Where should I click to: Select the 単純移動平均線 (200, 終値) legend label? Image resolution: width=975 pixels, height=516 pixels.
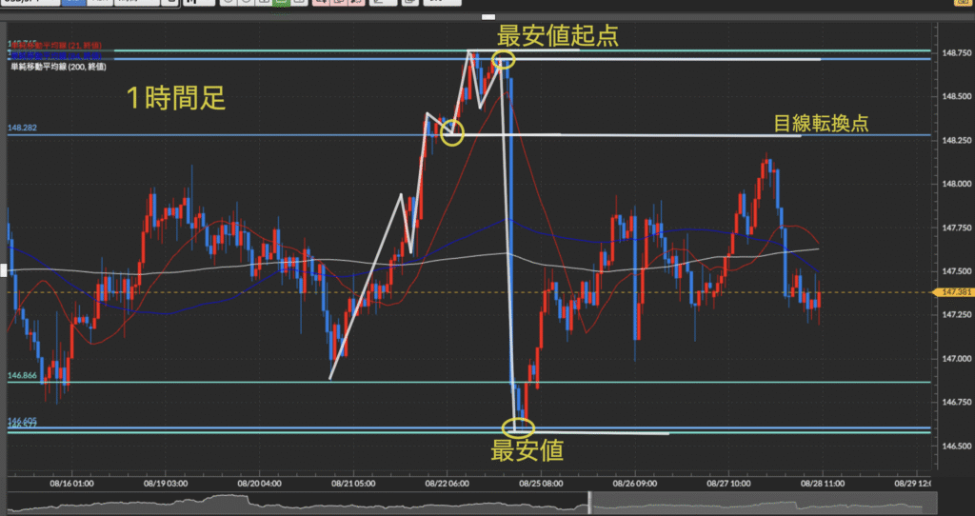click(x=58, y=66)
